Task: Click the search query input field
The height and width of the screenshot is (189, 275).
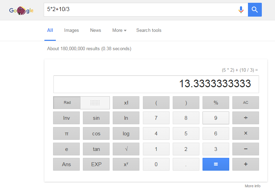Action: (139, 10)
